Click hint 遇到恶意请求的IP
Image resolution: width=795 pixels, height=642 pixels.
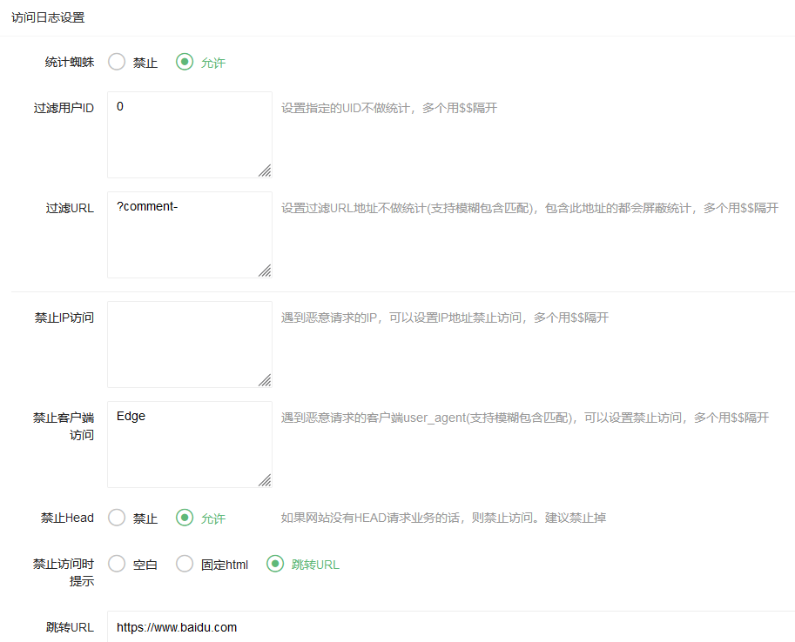point(445,318)
